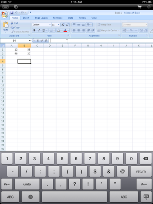Click the Increase Font Size icon
This screenshot has width=153, height=204.
tap(62, 25)
